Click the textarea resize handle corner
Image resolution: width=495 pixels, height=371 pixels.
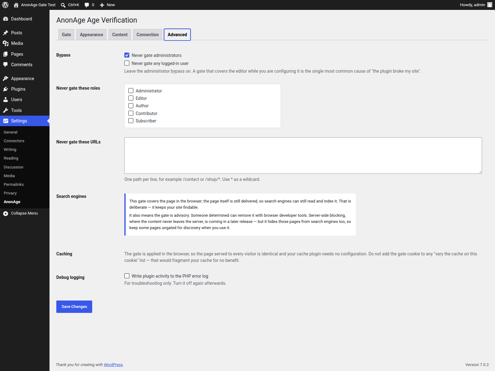coord(480,172)
